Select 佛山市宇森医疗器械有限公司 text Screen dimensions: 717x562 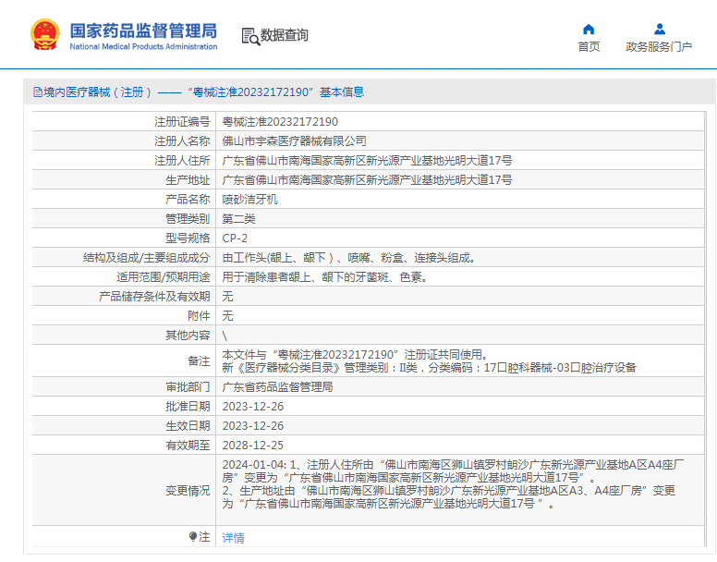click(294, 141)
